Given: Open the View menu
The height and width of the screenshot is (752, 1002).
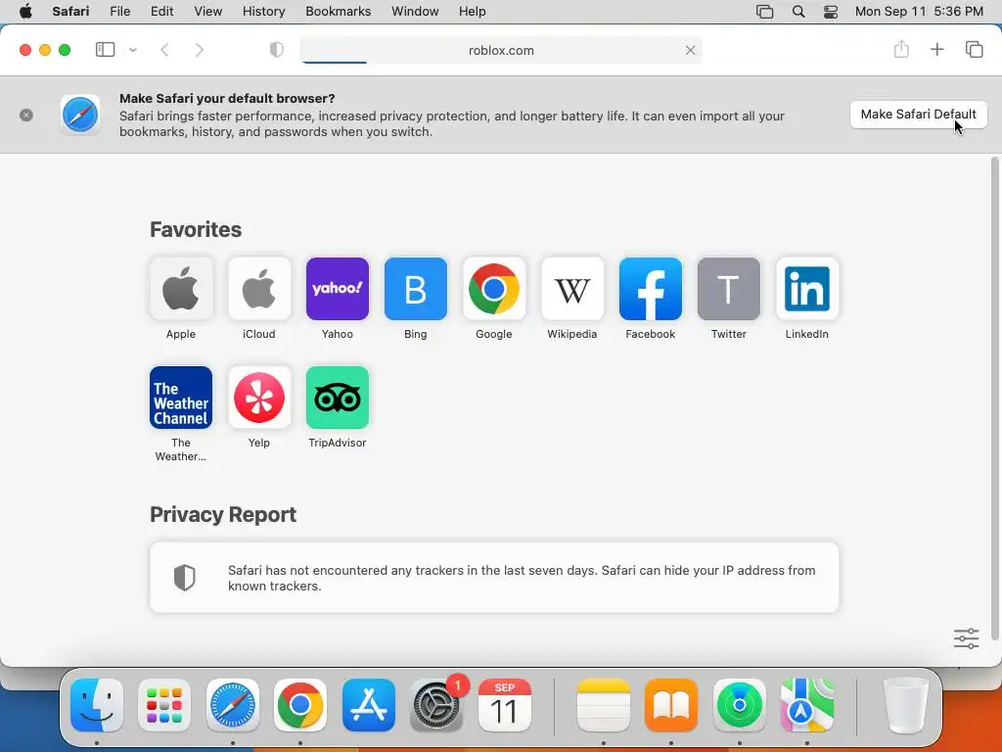Looking at the screenshot, I should (x=208, y=12).
